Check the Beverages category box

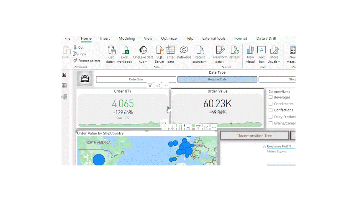pyautogui.click(x=271, y=98)
